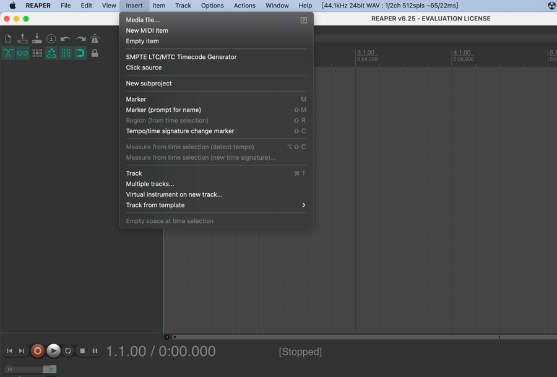557x377 pixels.
Task: Toggle auto-crossfade in toolbar
Action: click(x=8, y=53)
